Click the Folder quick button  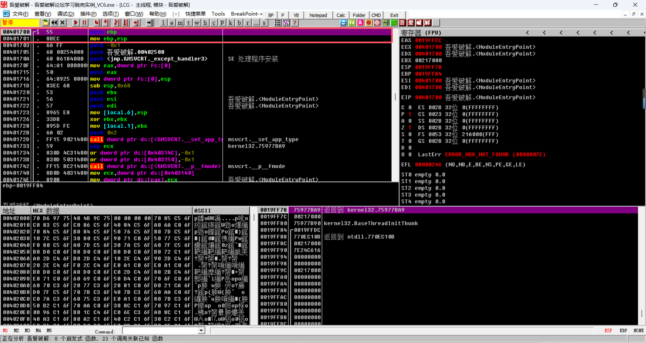click(359, 15)
